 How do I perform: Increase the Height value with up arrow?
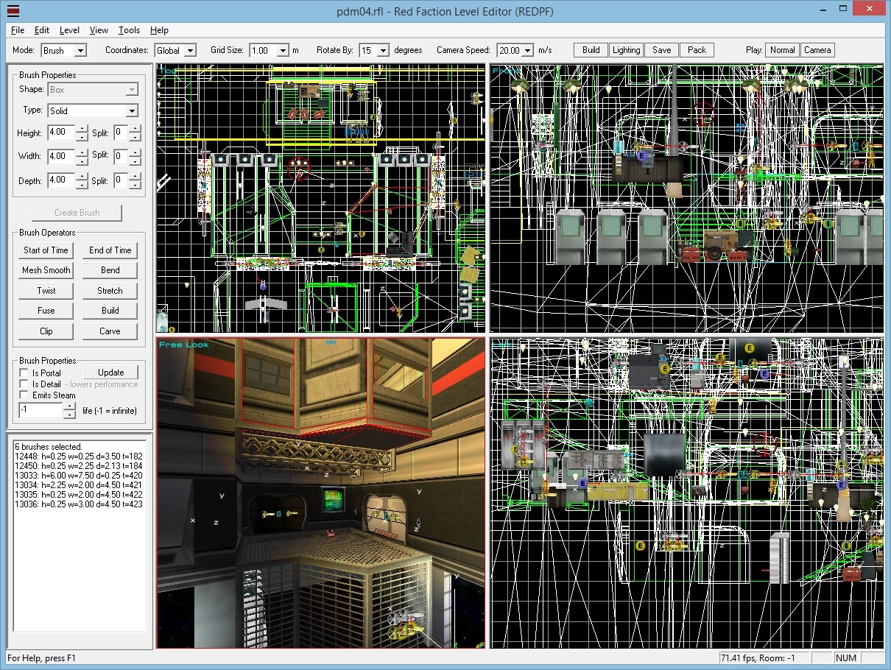81,130
